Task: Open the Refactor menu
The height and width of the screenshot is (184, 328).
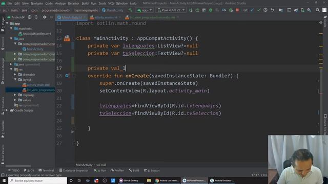Action: (x=74, y=4)
